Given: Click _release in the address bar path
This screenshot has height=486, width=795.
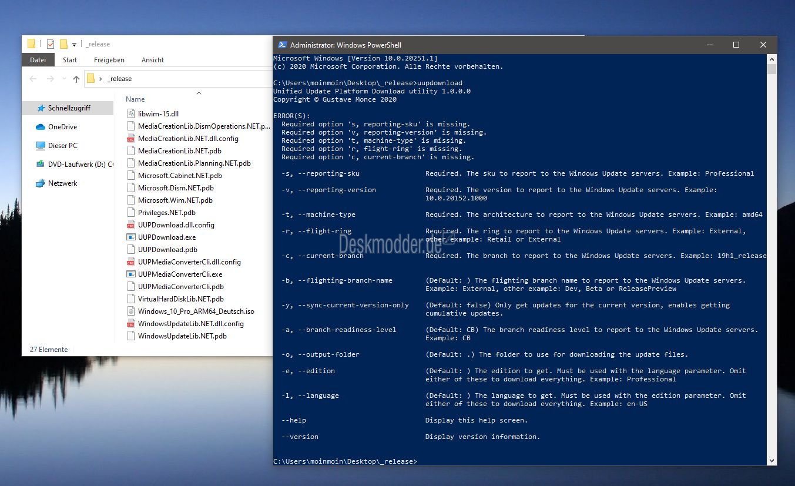Looking at the screenshot, I should click(x=120, y=79).
